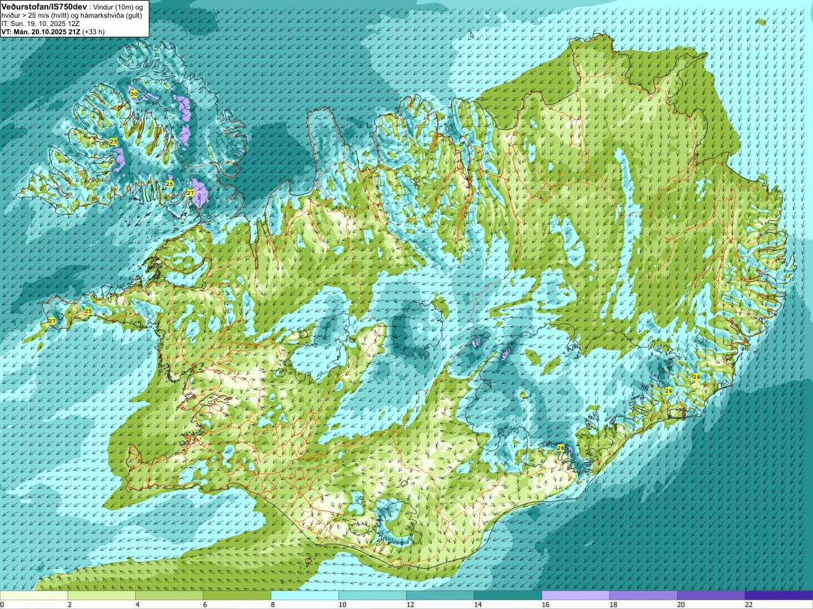Click the legend scale label 6
This screenshot has height=609, width=813.
coord(205,605)
